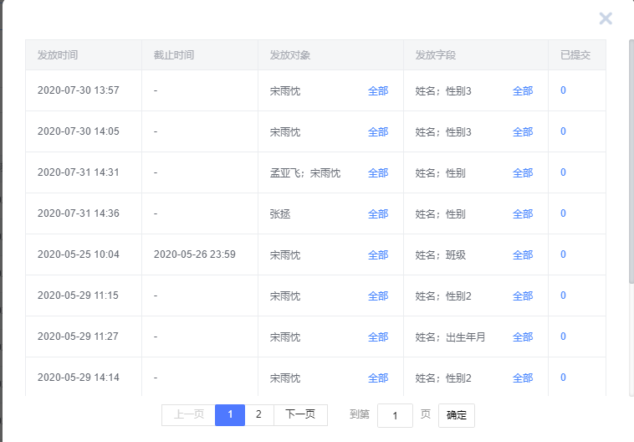
Task: Click 上一页 previous page button
Action: pos(188,414)
